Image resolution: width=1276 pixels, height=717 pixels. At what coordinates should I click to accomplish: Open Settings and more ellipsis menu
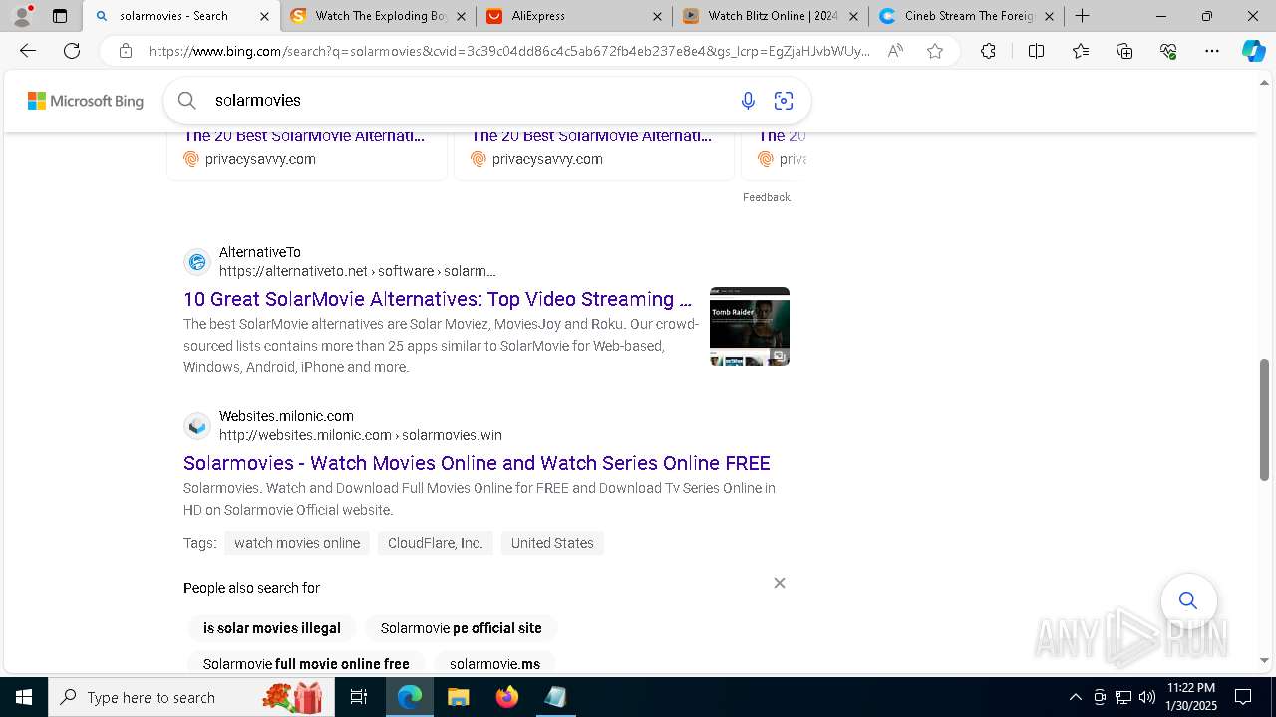[1212, 51]
